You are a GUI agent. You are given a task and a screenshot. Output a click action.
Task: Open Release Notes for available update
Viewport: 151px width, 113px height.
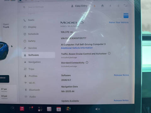coord(121,100)
